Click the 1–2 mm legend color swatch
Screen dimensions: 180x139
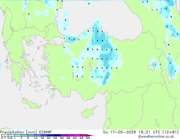click(x=18, y=135)
